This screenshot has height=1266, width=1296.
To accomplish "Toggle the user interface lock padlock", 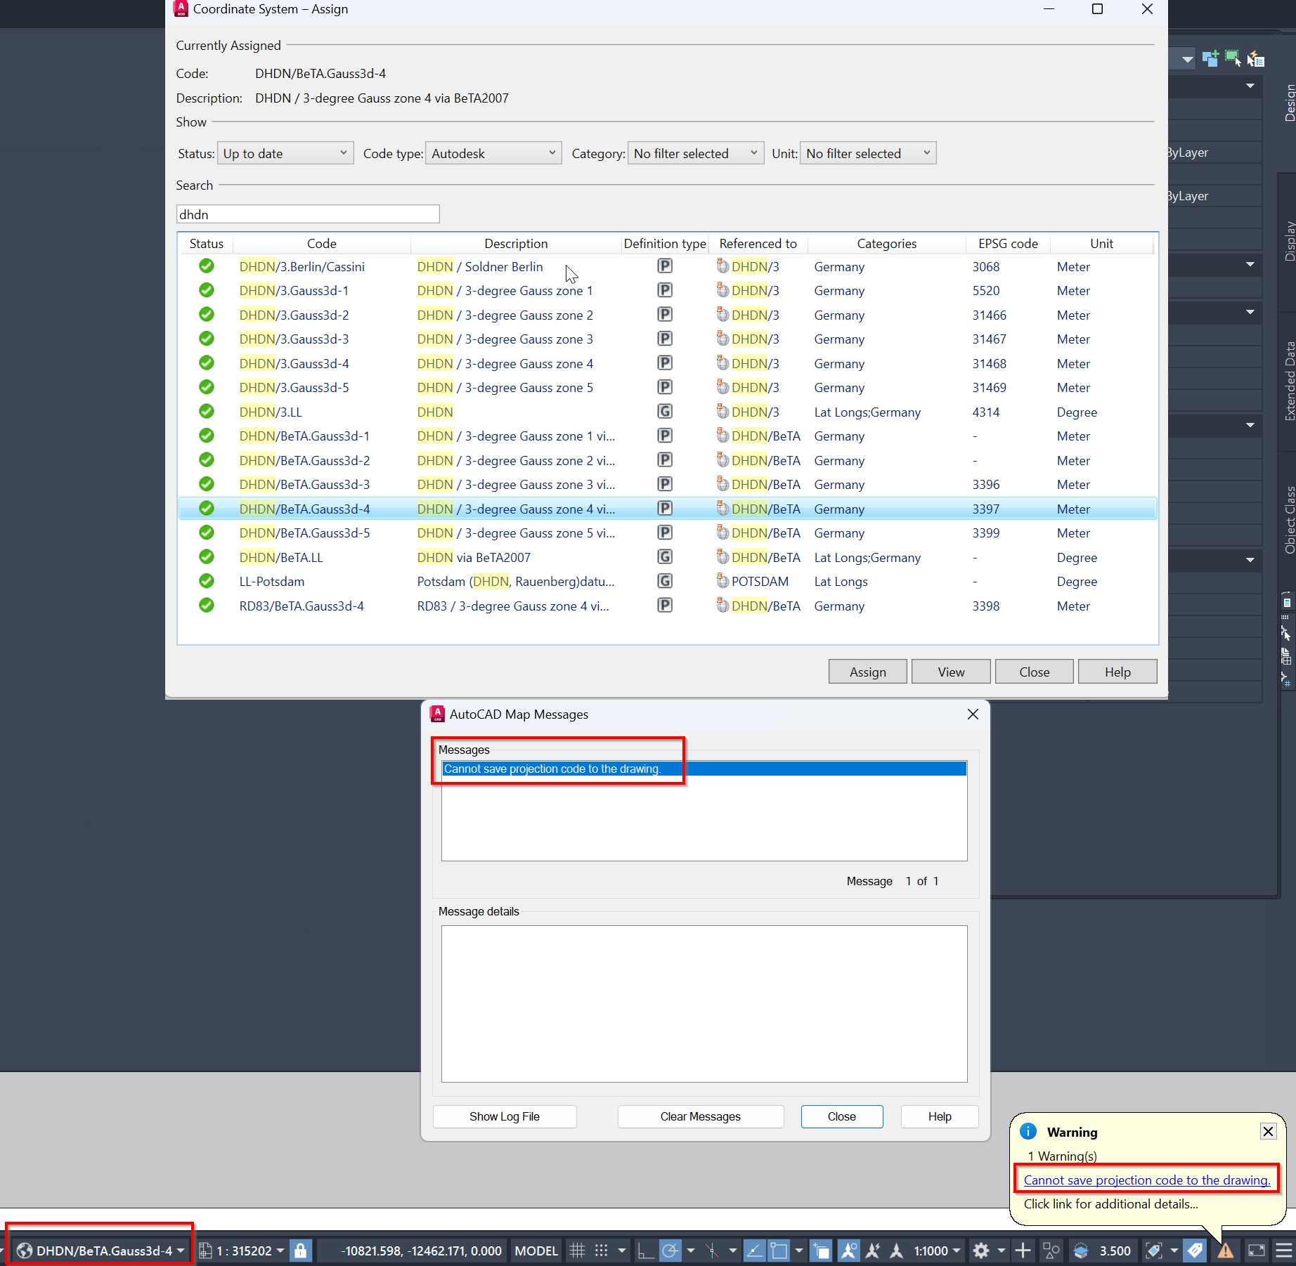I will [301, 1251].
